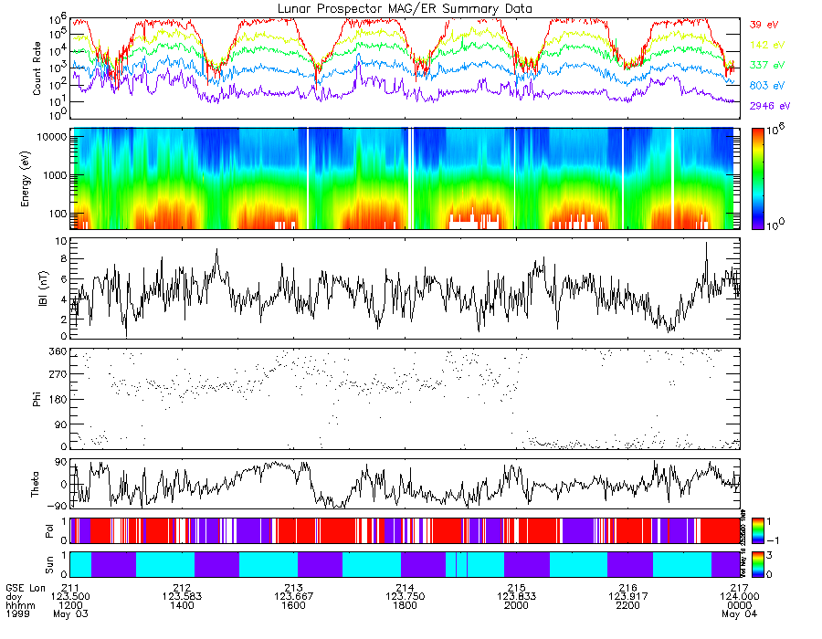Click the time label '1400'
822x639 pixels.
tap(182, 605)
